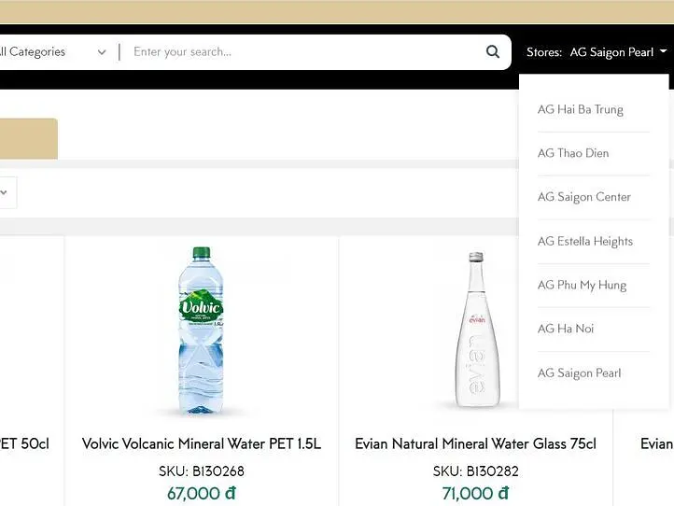
Task: Open Evian glass bottle product image
Action: [x=476, y=330]
